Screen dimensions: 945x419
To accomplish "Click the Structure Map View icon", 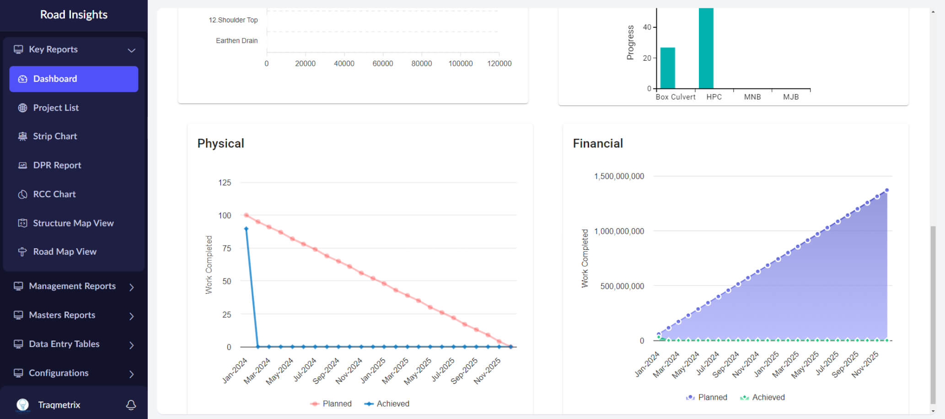I will 22,223.
